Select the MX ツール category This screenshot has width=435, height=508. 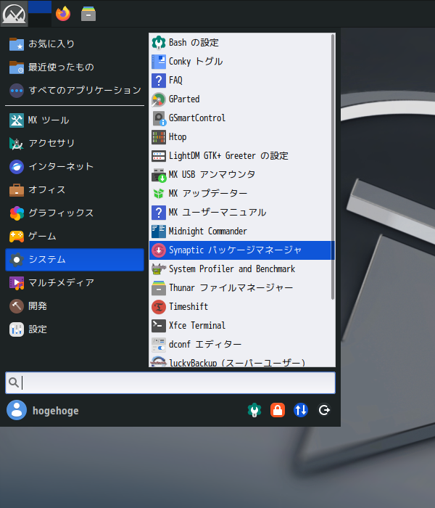[75, 120]
